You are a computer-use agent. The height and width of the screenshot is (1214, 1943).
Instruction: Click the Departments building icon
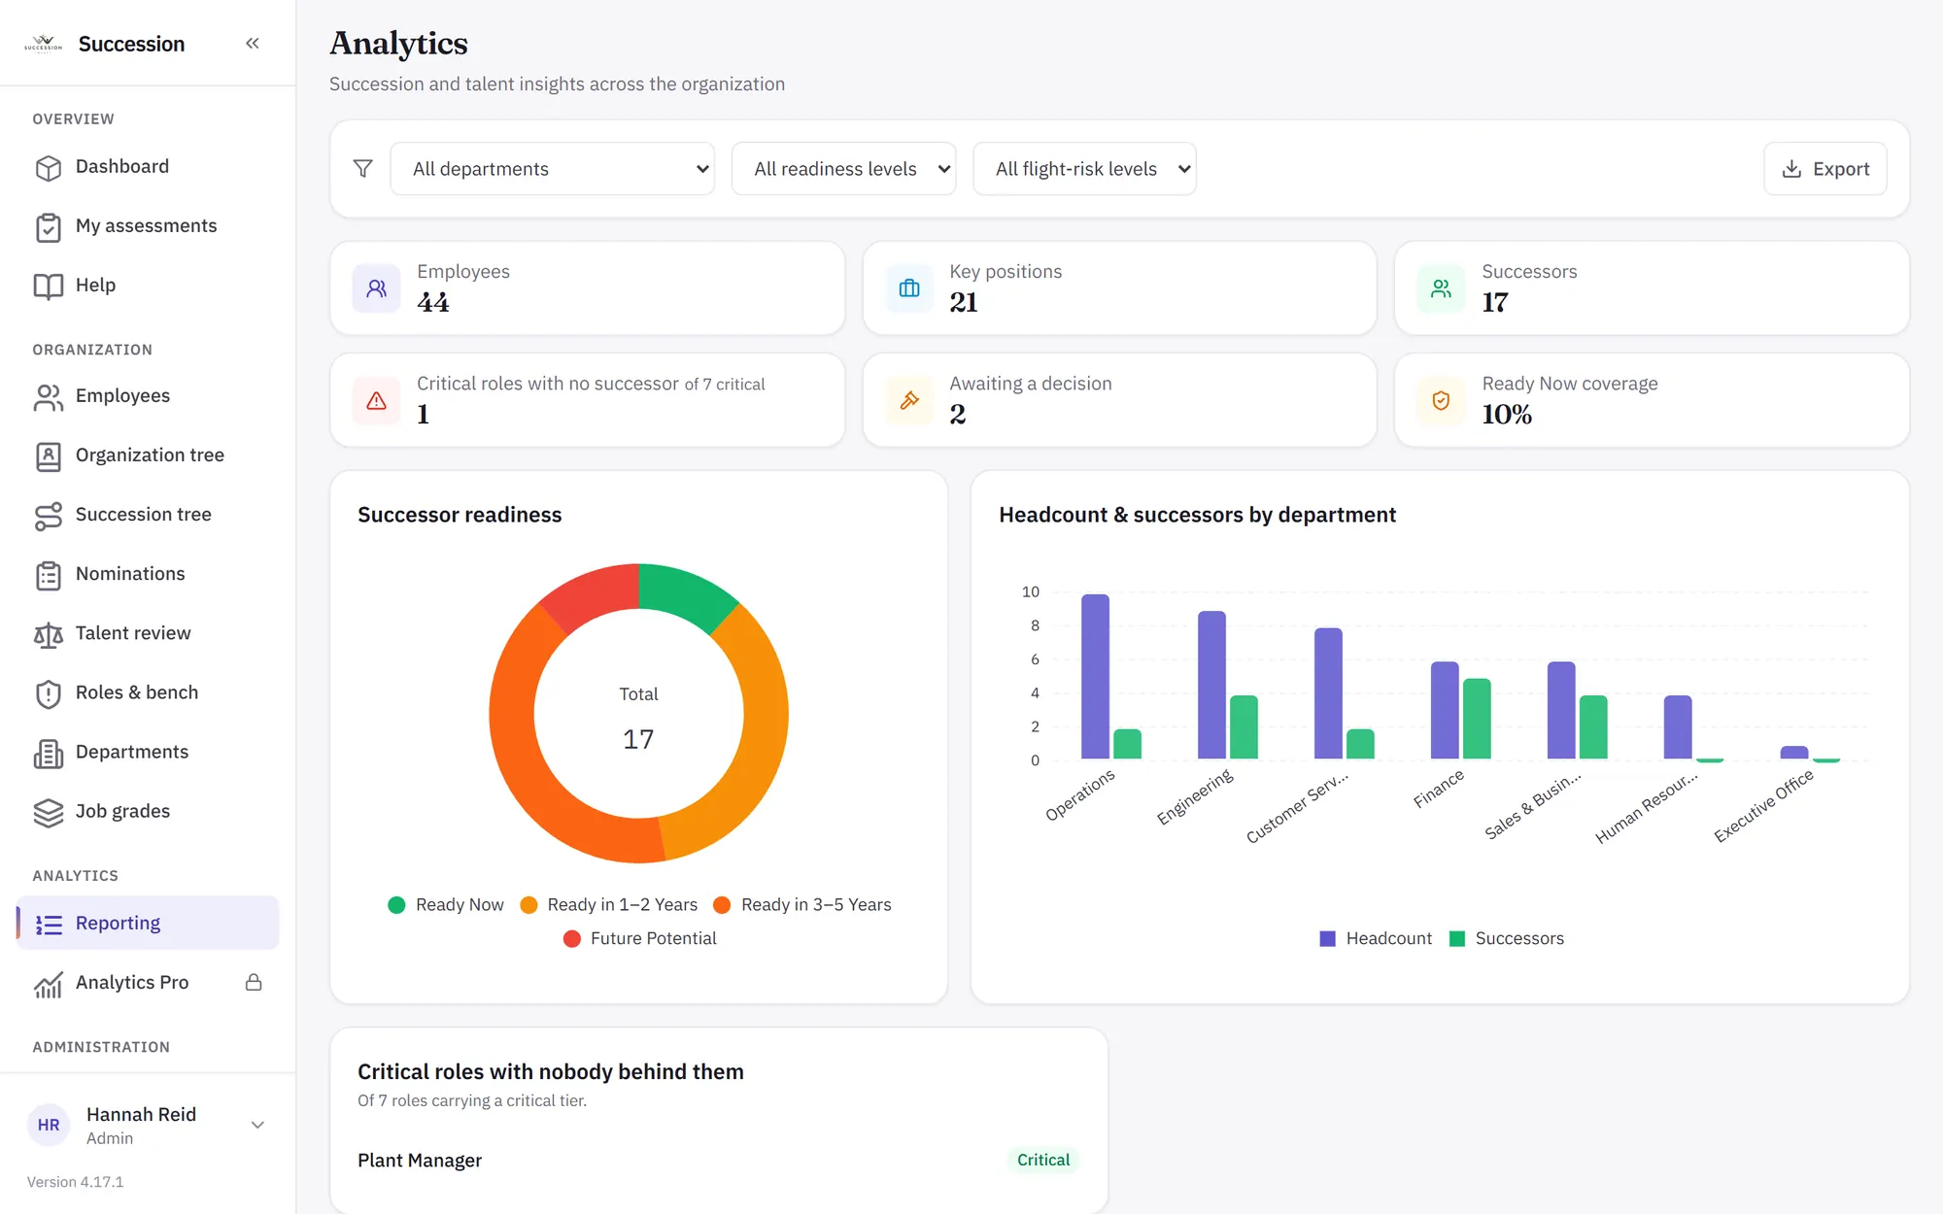click(x=49, y=753)
